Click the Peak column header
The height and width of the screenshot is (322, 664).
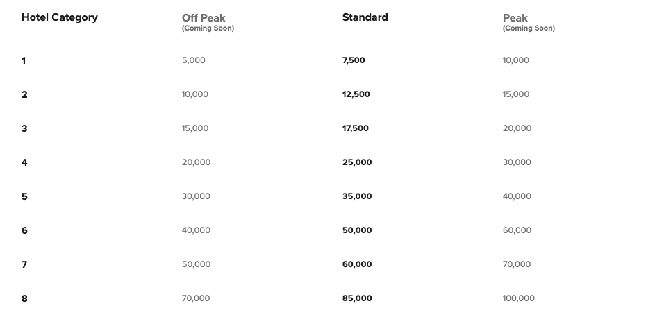(x=515, y=18)
